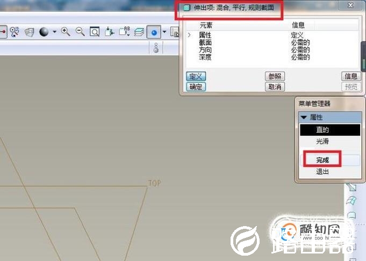Screen dimensions: 366x261
Task: Click 退出 in menu manager
Action: [330, 172]
